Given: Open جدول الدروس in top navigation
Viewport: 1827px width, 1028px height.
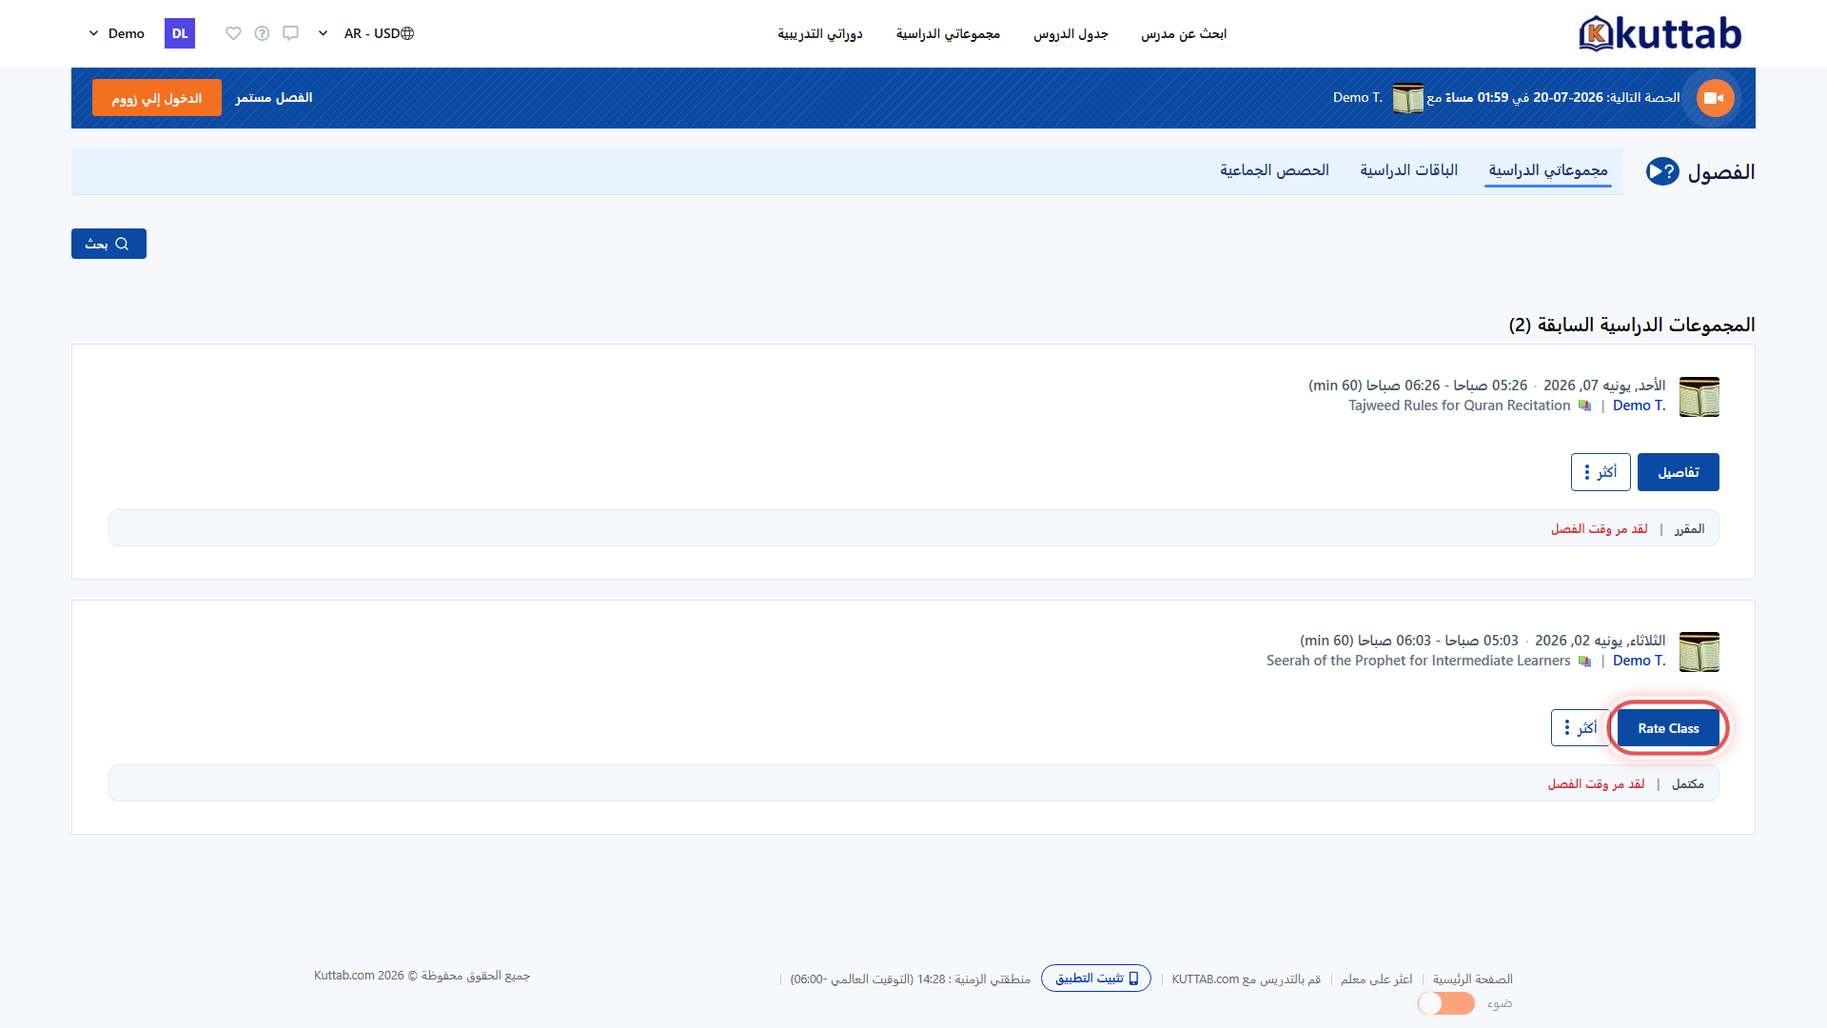Looking at the screenshot, I should click(x=1071, y=33).
